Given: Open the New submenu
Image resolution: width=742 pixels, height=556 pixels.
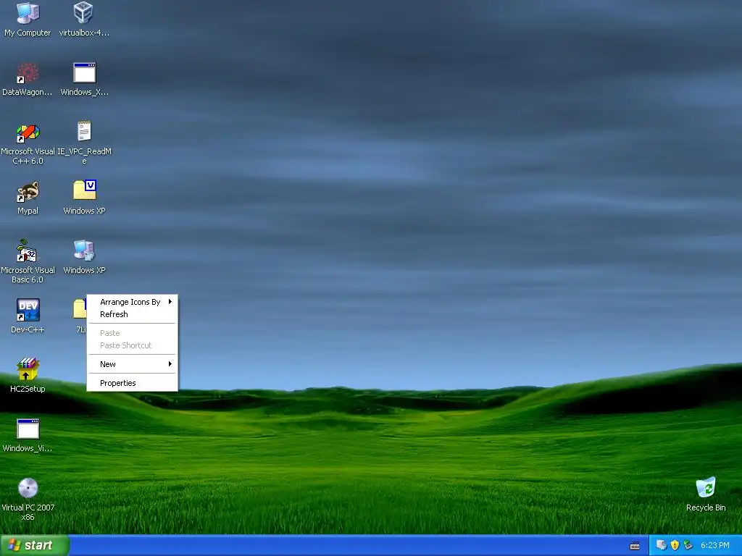Looking at the screenshot, I should [x=133, y=364].
